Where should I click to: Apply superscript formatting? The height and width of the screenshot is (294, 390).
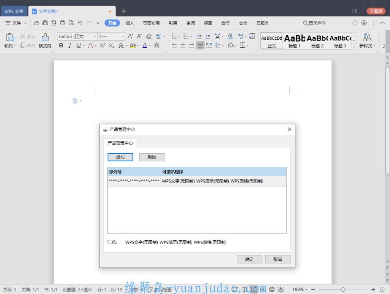tap(102, 45)
